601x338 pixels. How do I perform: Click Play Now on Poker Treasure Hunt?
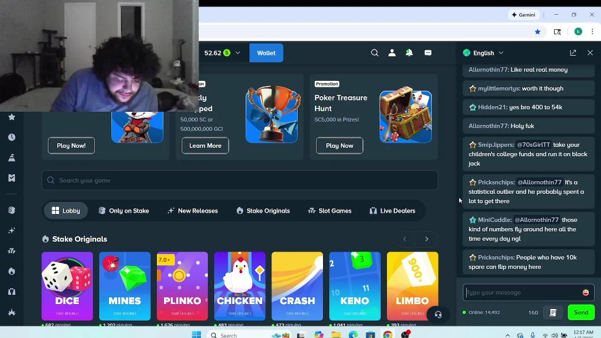click(339, 146)
